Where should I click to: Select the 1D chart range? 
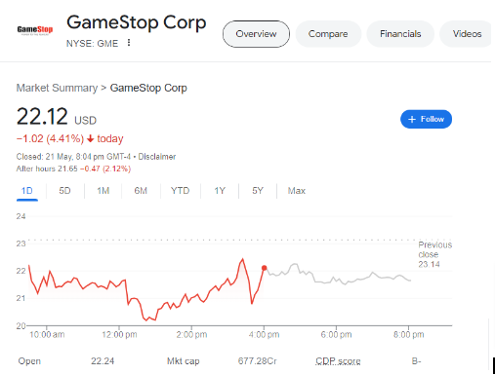(x=27, y=191)
